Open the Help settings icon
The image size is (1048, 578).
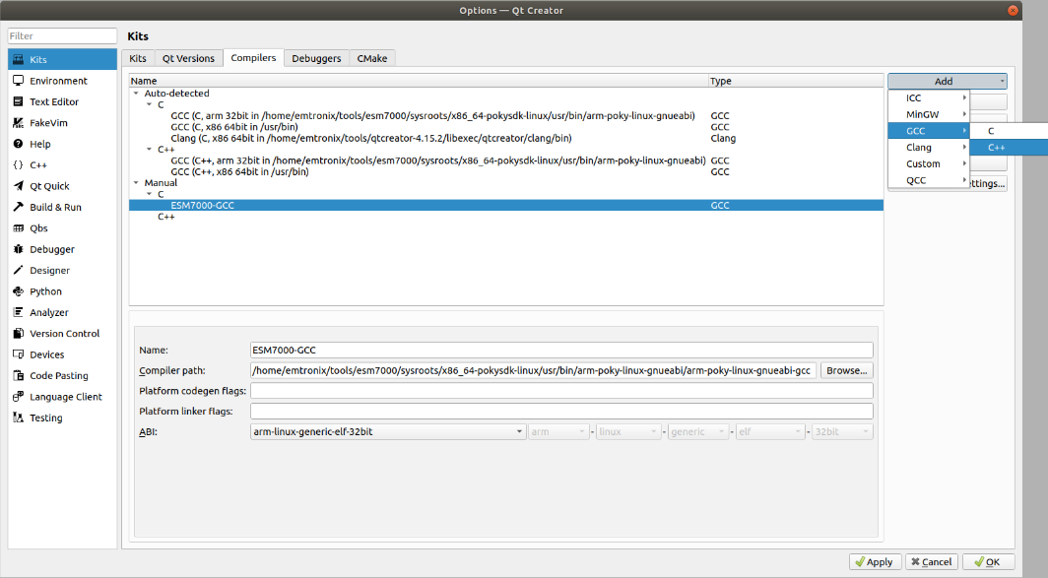point(18,144)
